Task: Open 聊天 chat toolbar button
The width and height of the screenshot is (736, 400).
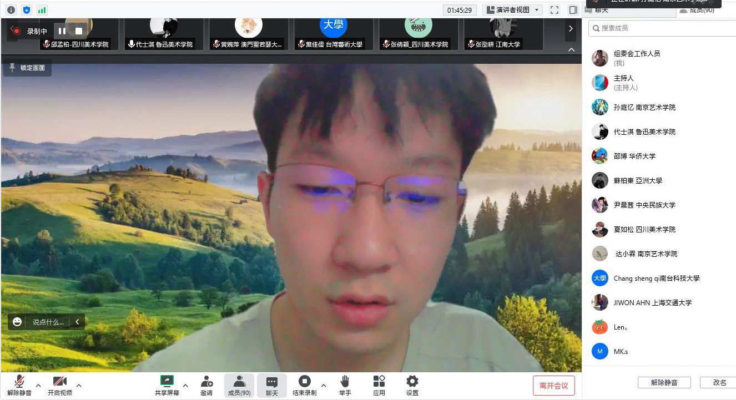Action: tap(272, 386)
